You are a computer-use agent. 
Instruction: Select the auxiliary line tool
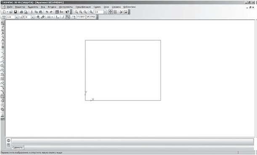point(2,57)
